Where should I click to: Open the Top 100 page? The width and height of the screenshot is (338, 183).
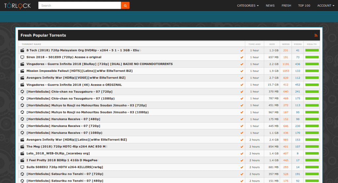304,6
